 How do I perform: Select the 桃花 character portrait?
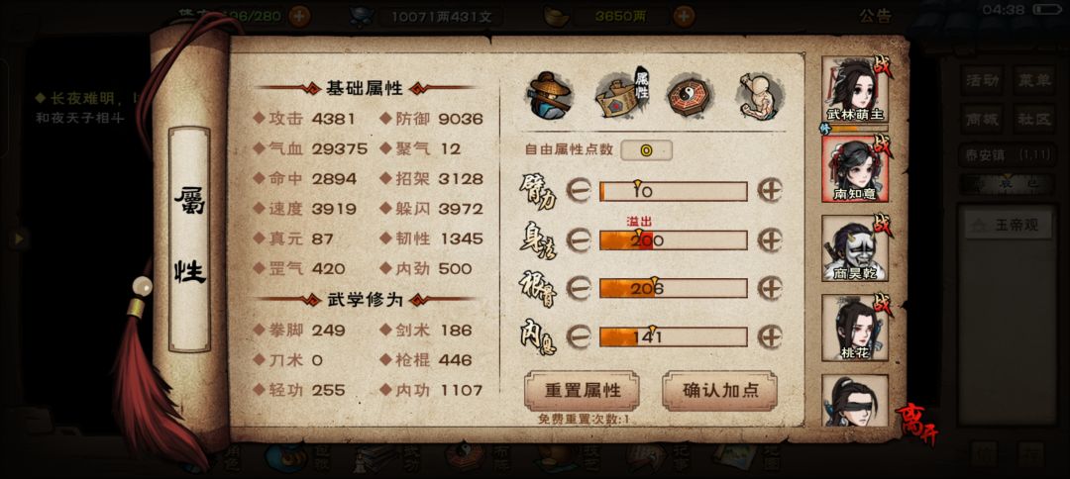pyautogui.click(x=855, y=327)
